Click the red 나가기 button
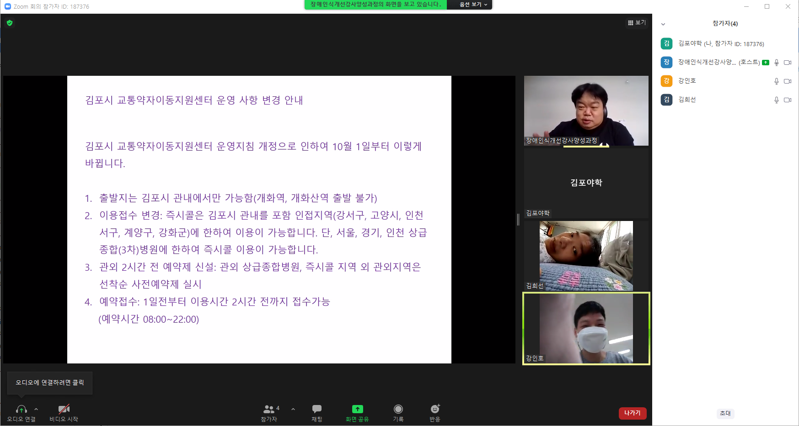Screen dimensions: 799x426 633,413
